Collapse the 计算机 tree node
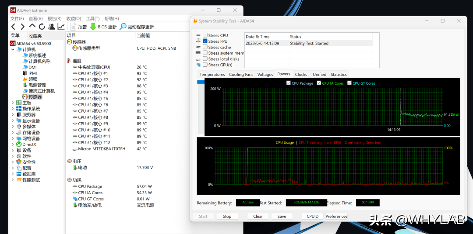Image resolution: width=473 pixels, height=234 pixels. pos(13,49)
